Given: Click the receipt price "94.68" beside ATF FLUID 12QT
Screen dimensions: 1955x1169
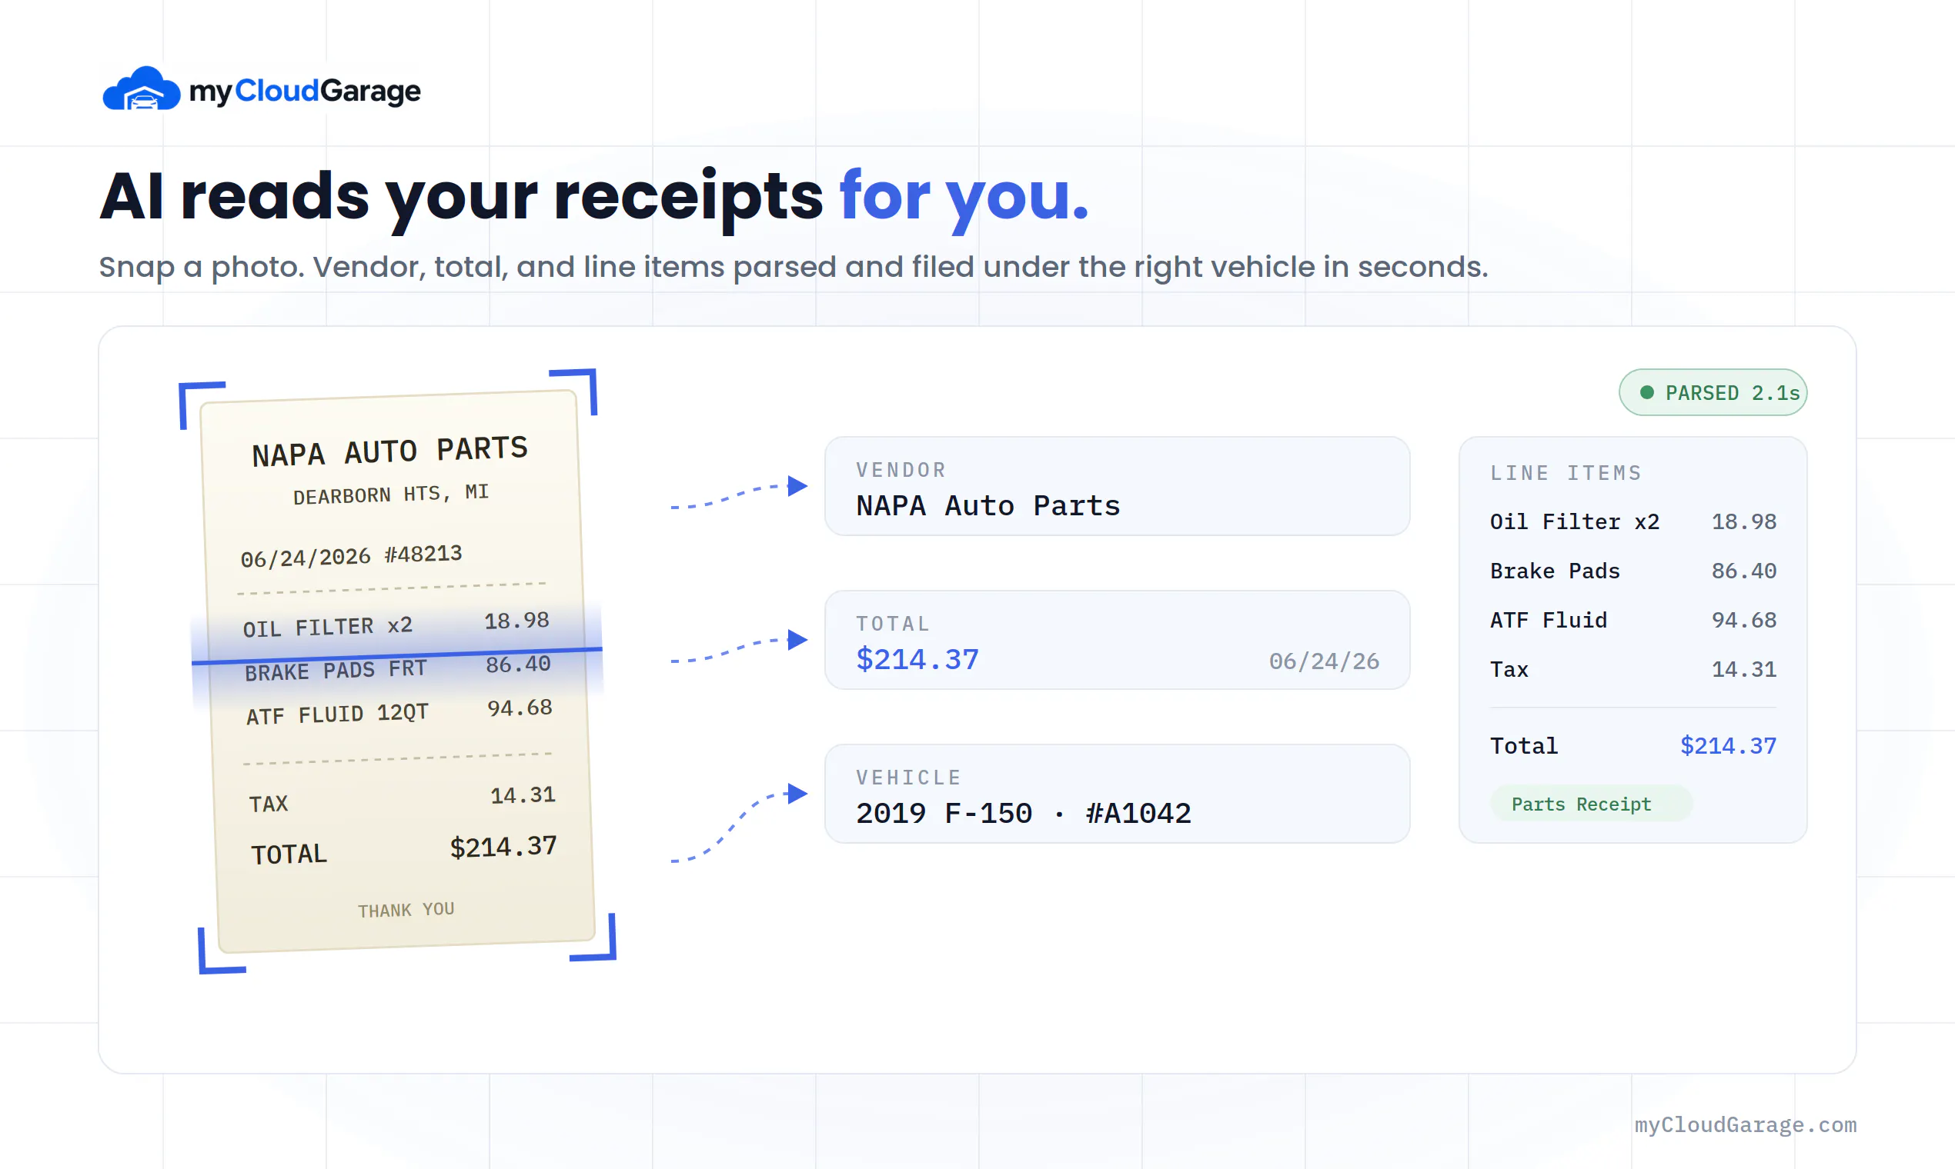Looking at the screenshot, I should tap(520, 708).
